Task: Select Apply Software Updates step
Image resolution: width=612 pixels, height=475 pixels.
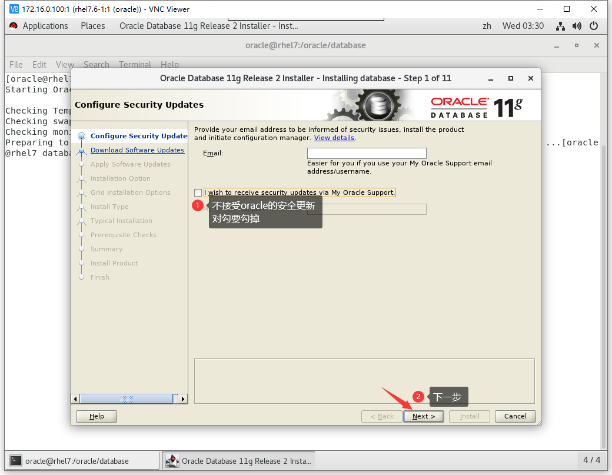Action: 131,164
